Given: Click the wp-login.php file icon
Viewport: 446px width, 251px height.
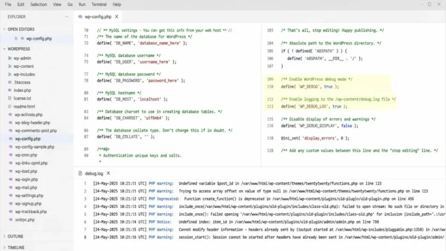Looking at the screenshot, I should coord(10,180).
